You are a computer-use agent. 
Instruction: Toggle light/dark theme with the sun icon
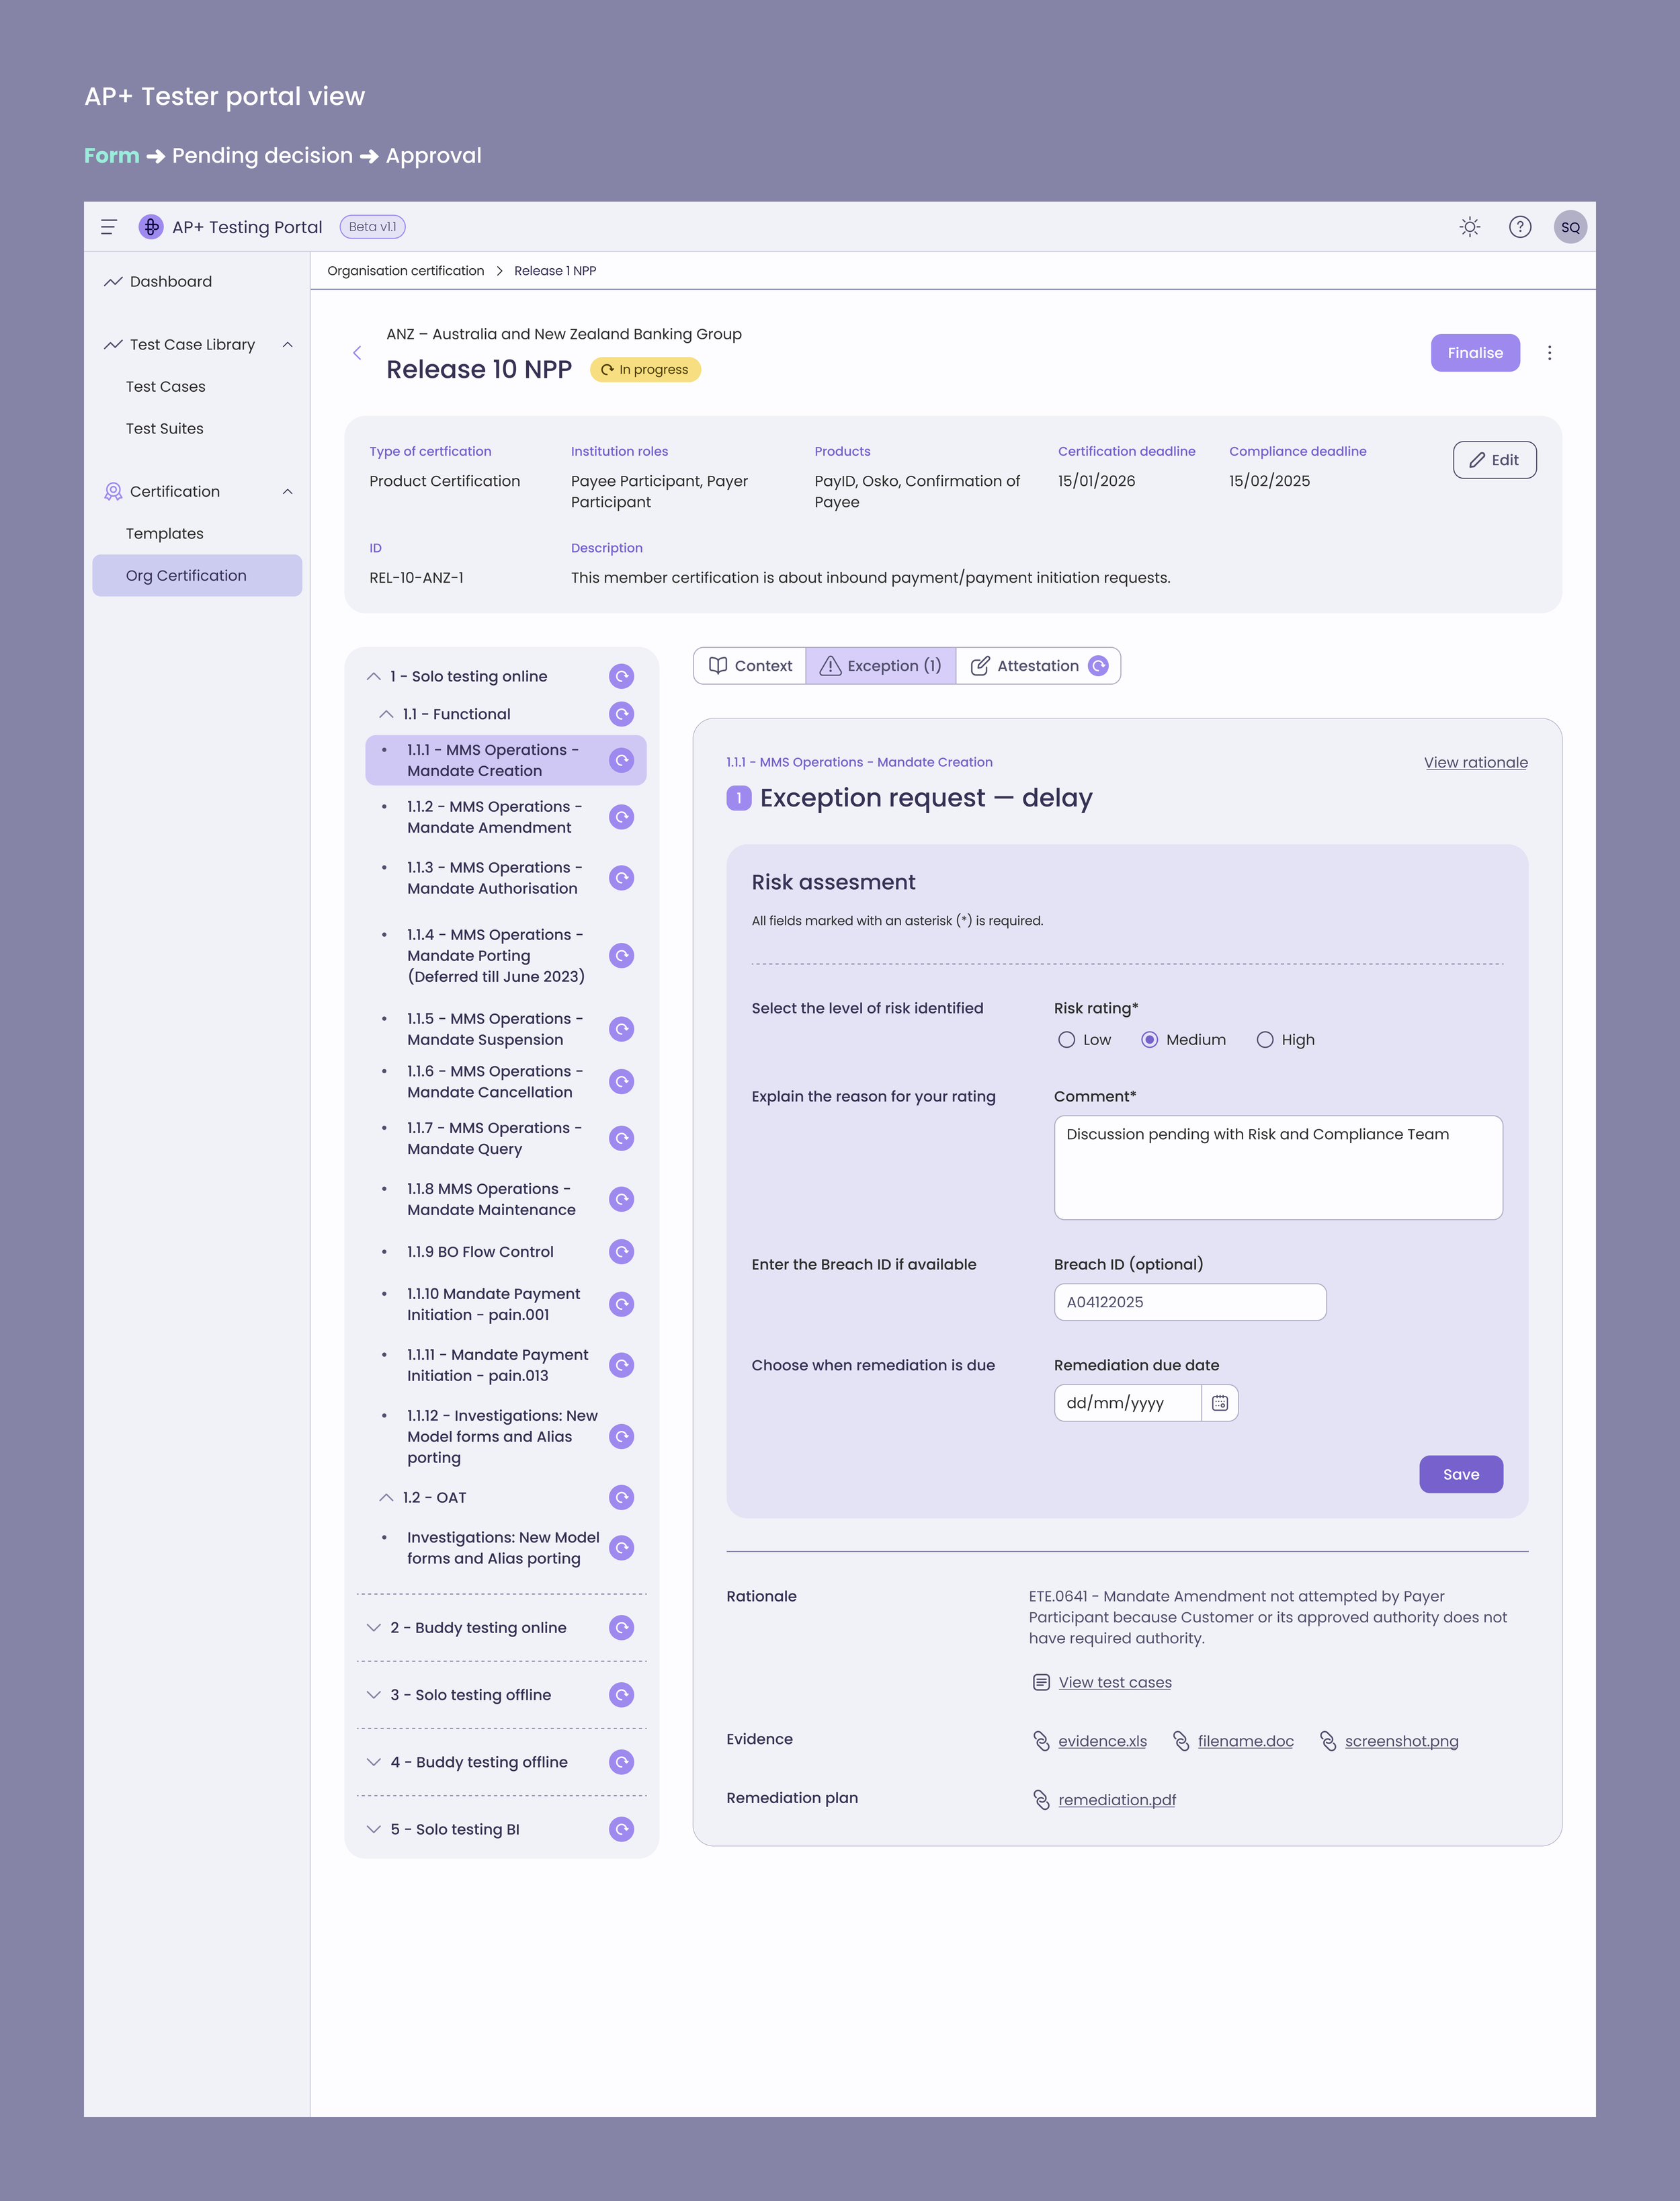point(1469,226)
